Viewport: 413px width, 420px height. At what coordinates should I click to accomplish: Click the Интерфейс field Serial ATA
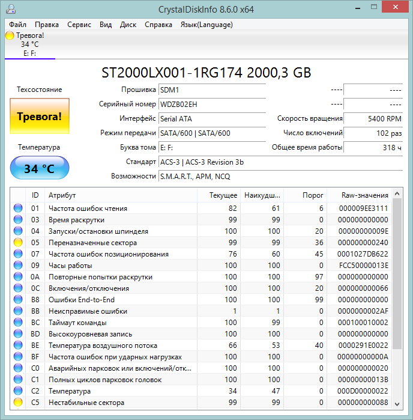coord(212,118)
